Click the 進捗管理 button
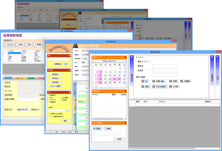This screenshot has height=151, width=222. pos(55,82)
